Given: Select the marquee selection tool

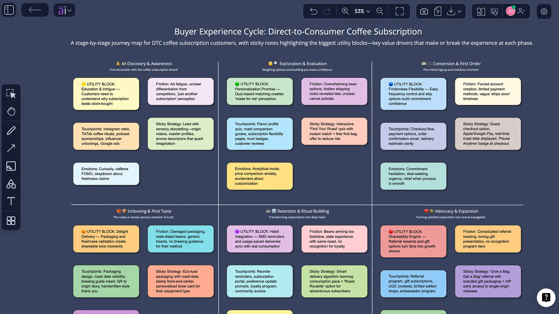Looking at the screenshot, I should (x=11, y=94).
